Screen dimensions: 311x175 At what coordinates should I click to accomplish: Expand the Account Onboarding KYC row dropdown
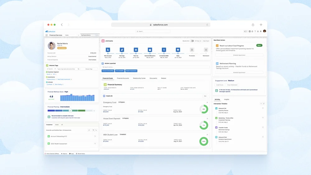[95, 136]
